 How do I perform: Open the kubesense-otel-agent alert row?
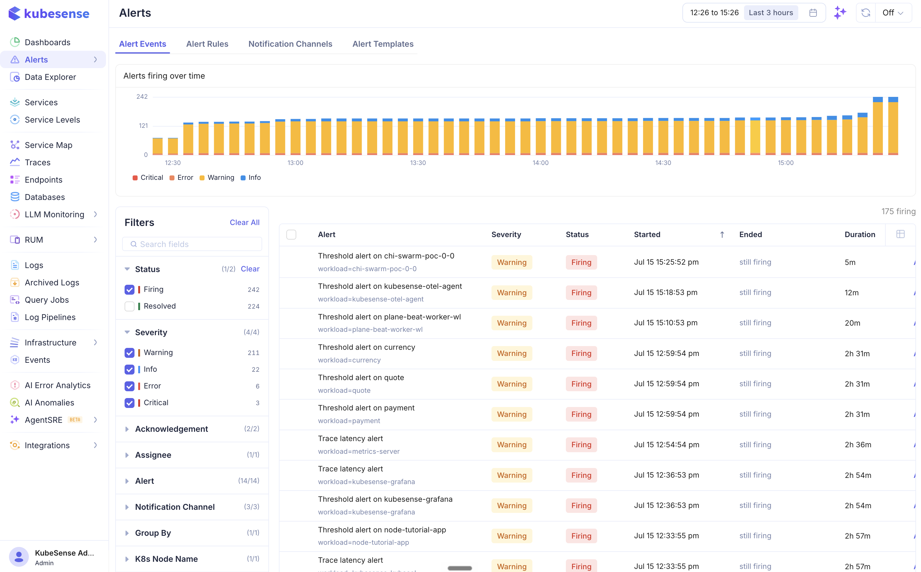pos(597,292)
